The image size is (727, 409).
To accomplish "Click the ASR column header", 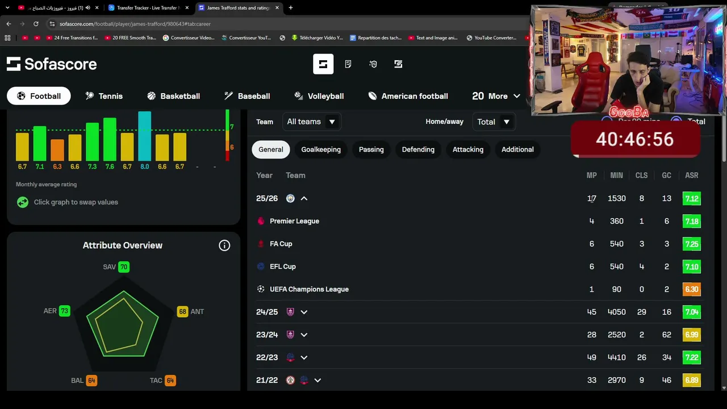I will 692,176.
